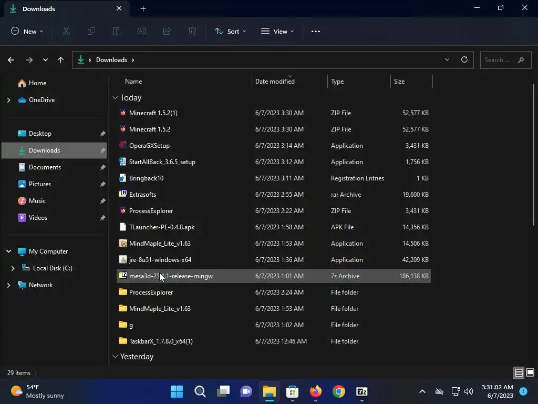Sort by Type column header
The image size is (538, 404).
click(337, 82)
